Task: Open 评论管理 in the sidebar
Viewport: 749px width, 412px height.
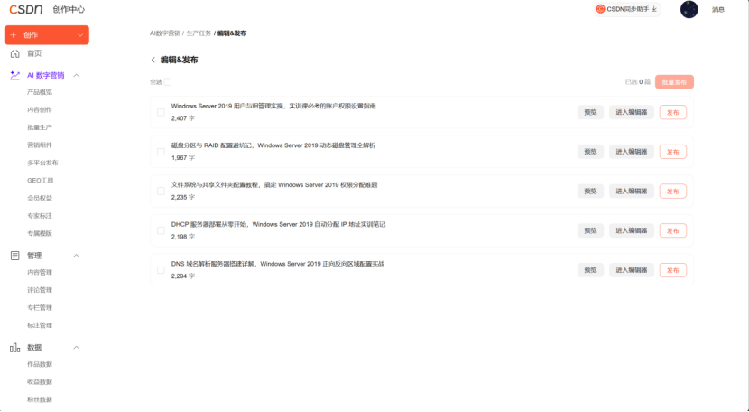Action: pyautogui.click(x=40, y=290)
